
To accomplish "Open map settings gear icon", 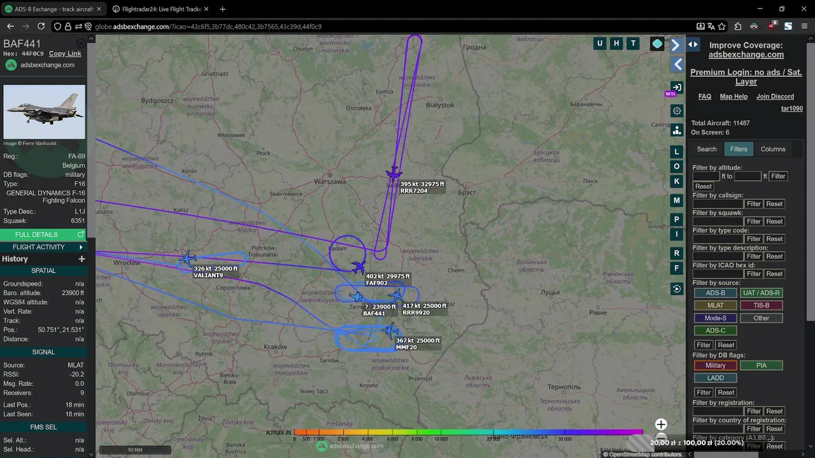I will coord(677,111).
